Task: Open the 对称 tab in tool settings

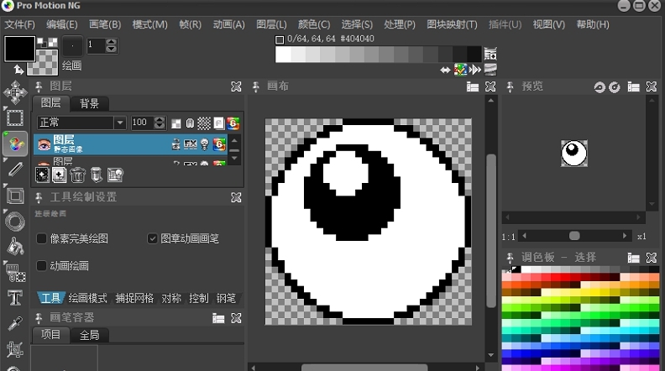Action: pos(171,298)
